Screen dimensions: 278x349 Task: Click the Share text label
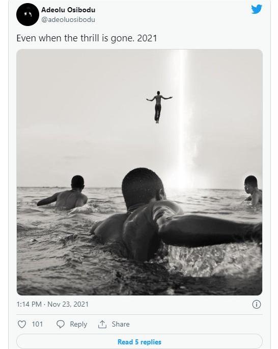pyautogui.click(x=121, y=324)
